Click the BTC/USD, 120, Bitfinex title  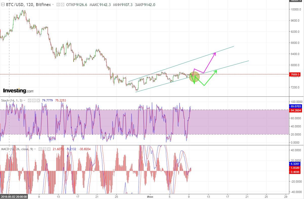point(28,5)
